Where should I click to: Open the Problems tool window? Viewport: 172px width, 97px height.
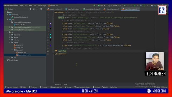(33, 87)
